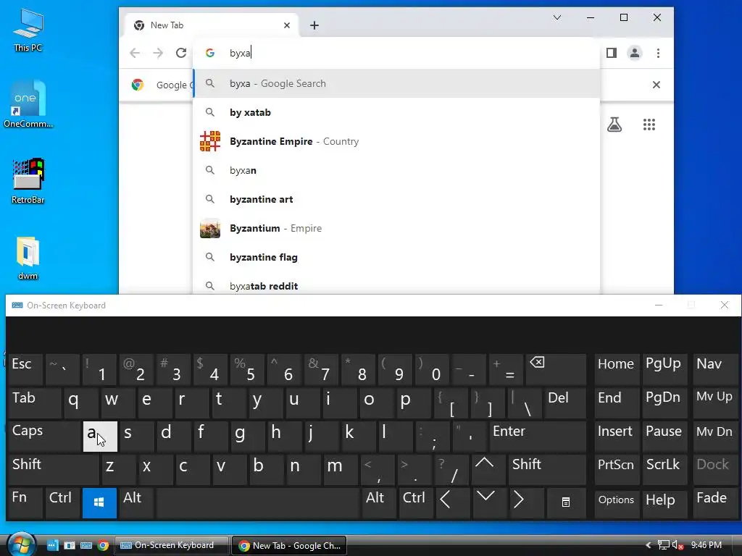Open This PC desktop icon
The height and width of the screenshot is (556, 742).
pyautogui.click(x=28, y=30)
